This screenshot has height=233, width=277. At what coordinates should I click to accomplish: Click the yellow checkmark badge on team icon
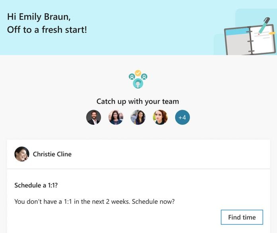[x=138, y=73]
